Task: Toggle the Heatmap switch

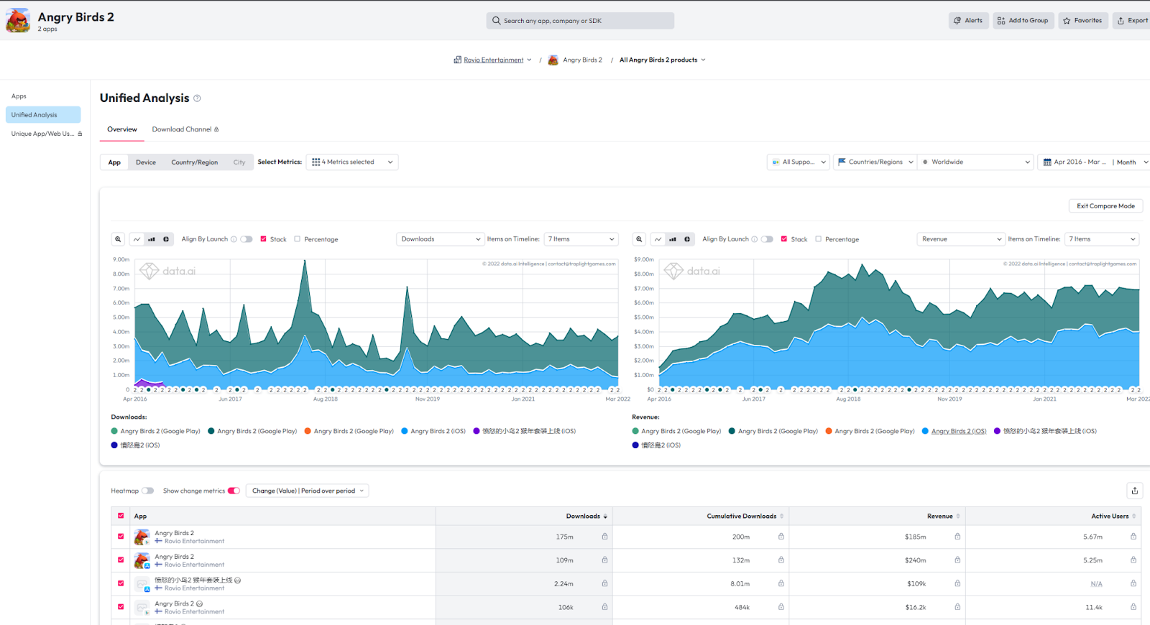Action: (147, 491)
